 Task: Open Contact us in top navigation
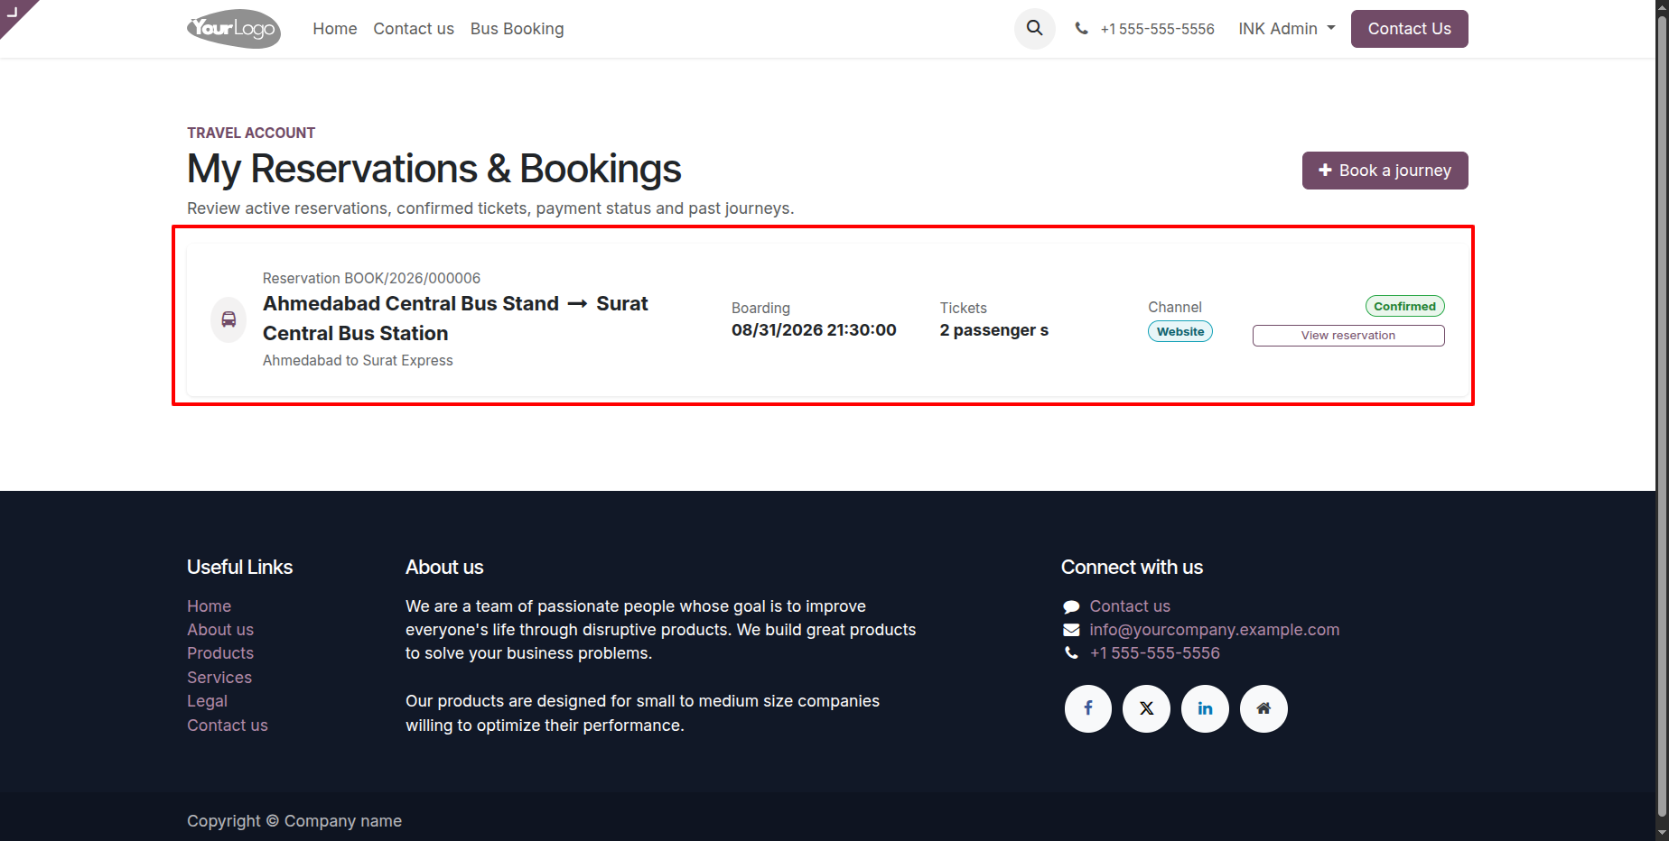(414, 29)
